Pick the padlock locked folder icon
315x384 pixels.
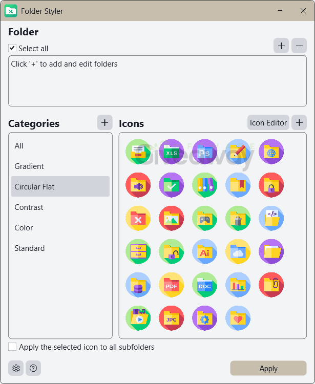coord(271,185)
